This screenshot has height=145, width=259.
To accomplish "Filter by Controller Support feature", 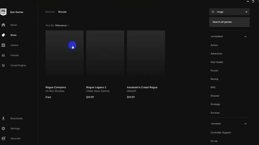I will 221,133.
